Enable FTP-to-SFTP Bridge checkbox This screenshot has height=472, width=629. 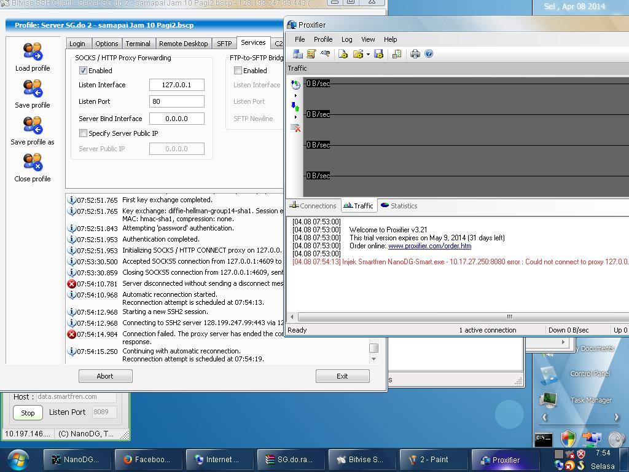238,71
